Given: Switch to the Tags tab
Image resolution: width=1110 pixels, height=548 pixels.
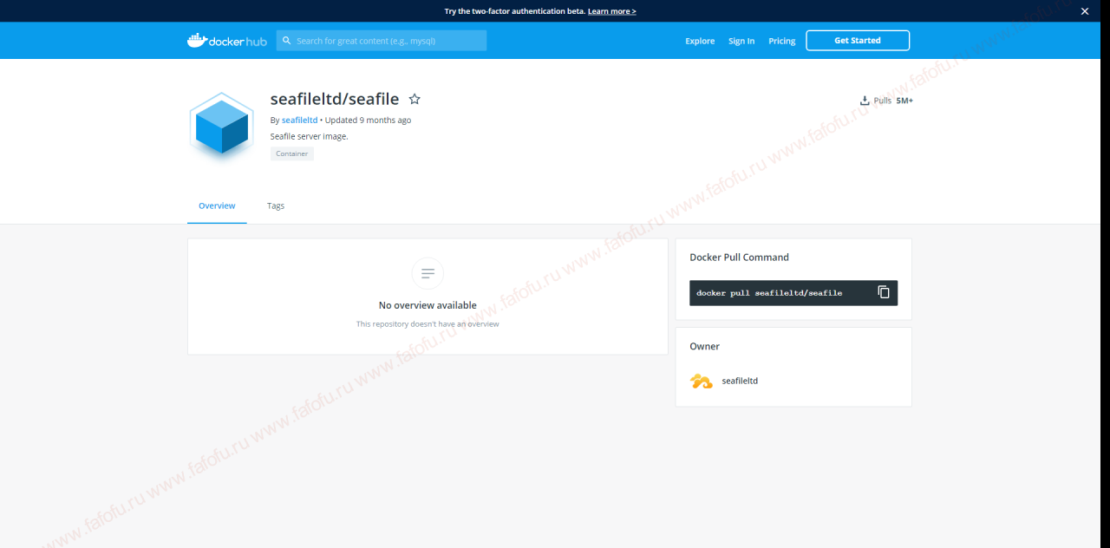Looking at the screenshot, I should (276, 206).
